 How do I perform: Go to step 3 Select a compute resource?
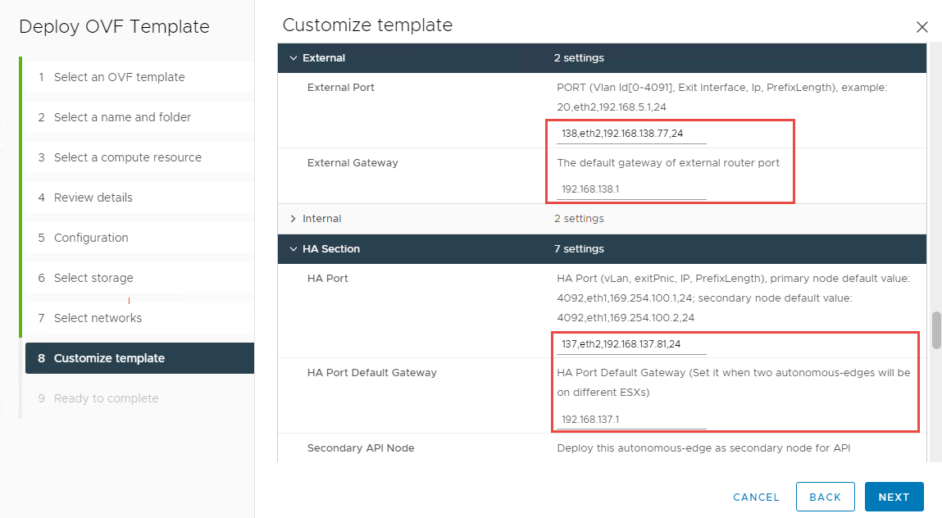coord(127,157)
